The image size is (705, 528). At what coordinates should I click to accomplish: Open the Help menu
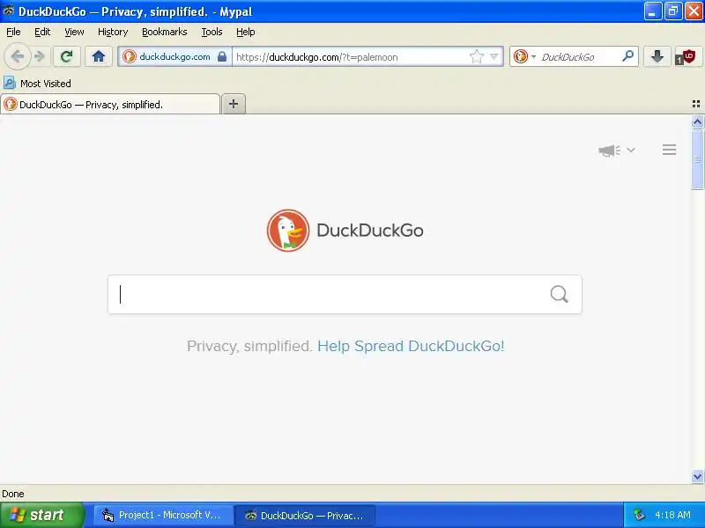(246, 32)
